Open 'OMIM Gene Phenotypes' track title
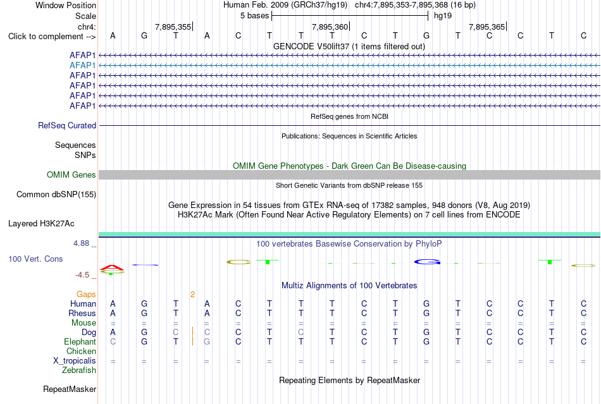Image resolution: width=601 pixels, height=404 pixels. pos(350,166)
